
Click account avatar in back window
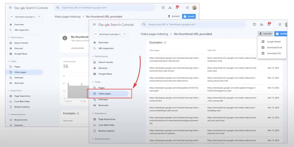194,8
